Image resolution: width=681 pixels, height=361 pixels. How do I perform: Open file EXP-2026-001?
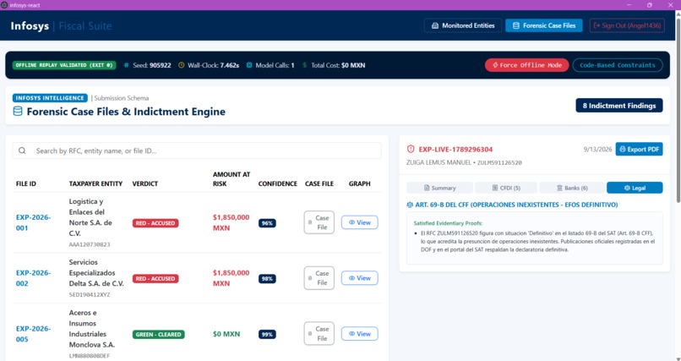(x=34, y=222)
